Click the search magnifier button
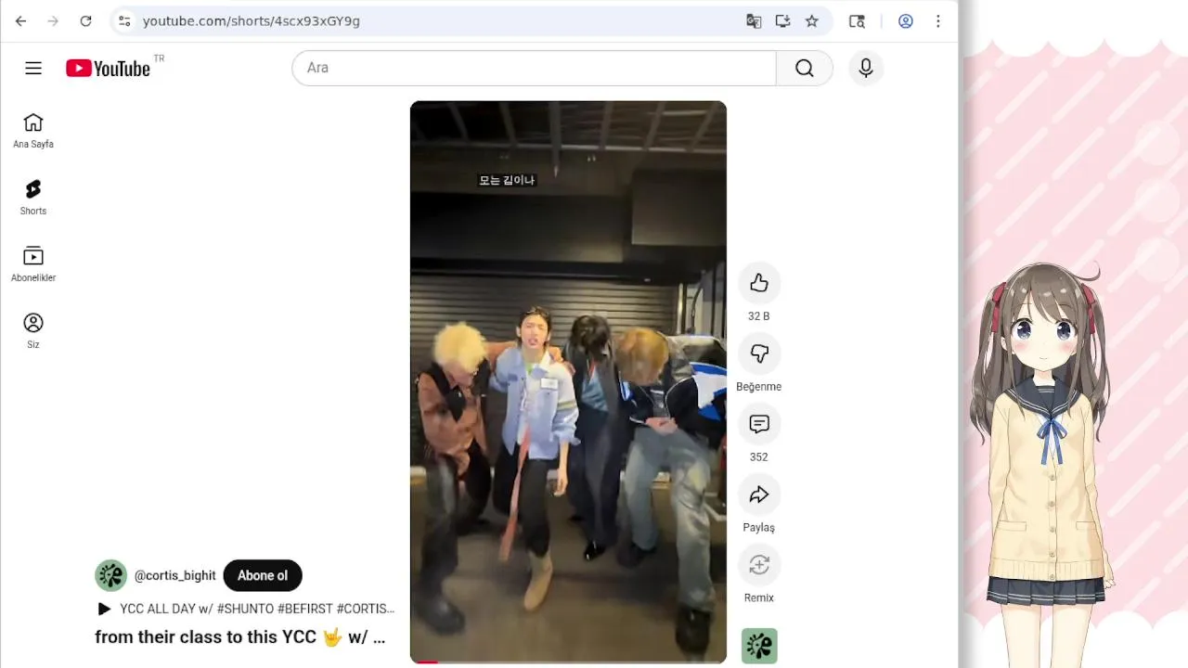1188x668 pixels. pyautogui.click(x=804, y=68)
